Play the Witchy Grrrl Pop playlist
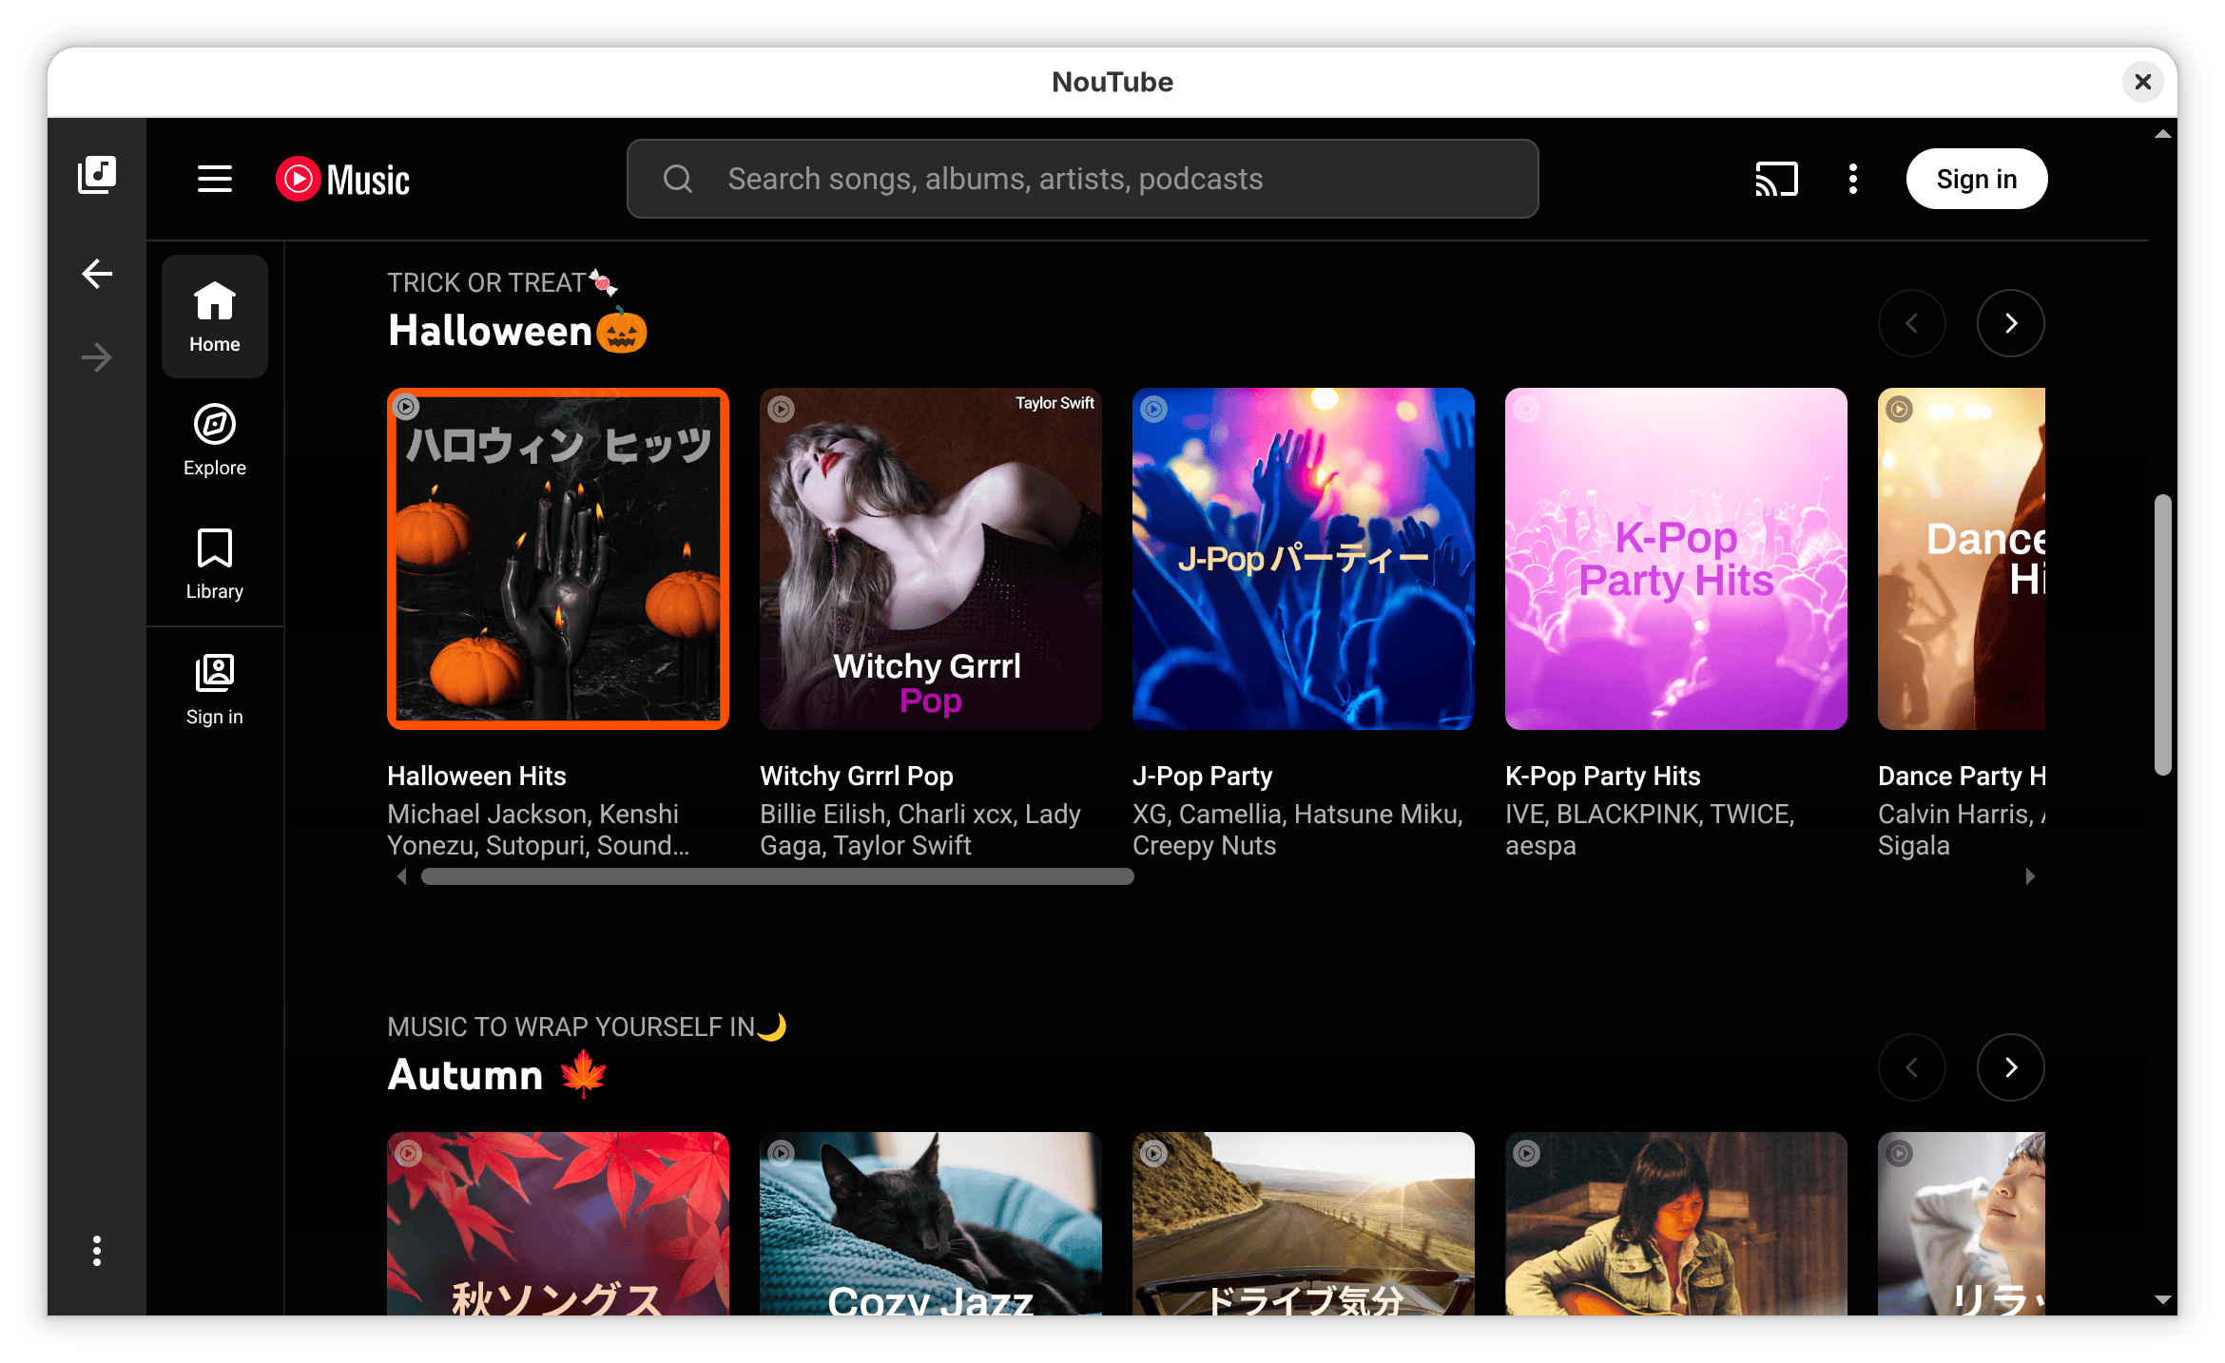 click(x=930, y=559)
